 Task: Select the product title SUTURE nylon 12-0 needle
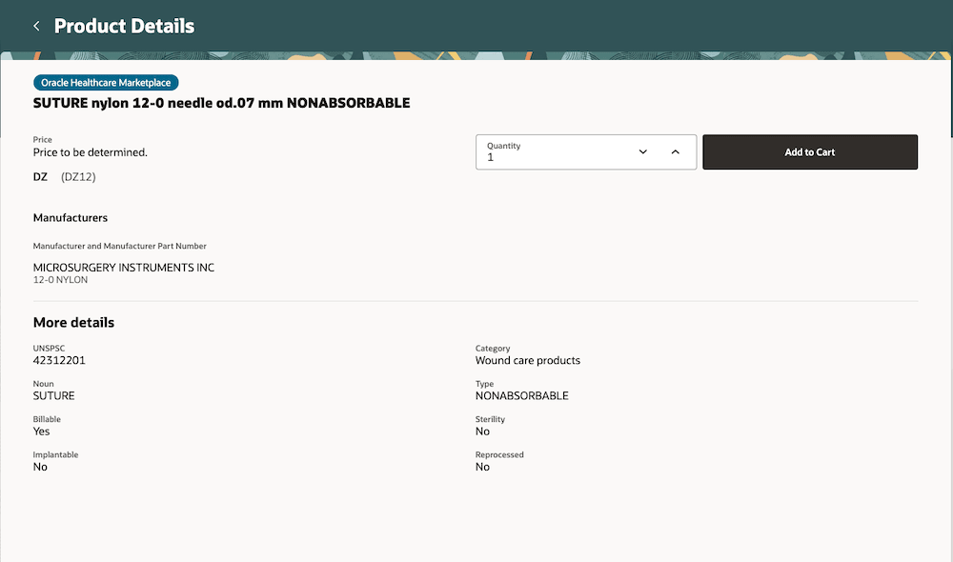221,103
